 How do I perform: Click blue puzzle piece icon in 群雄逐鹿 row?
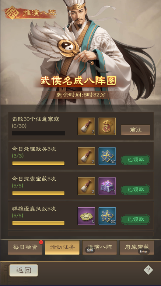(x=107, y=216)
